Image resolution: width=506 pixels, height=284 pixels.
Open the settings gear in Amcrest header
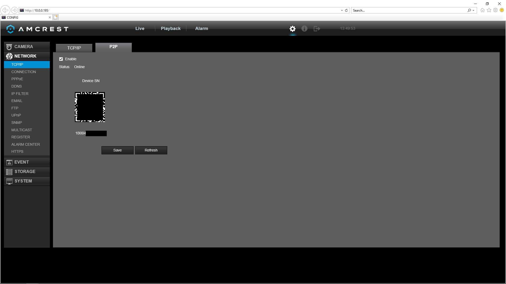point(293,29)
